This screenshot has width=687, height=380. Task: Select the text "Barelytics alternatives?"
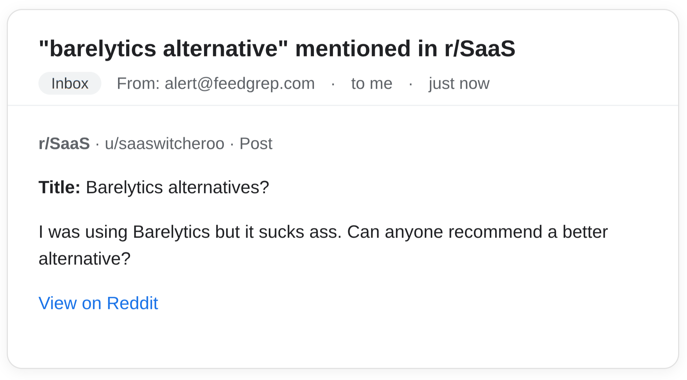point(177,186)
